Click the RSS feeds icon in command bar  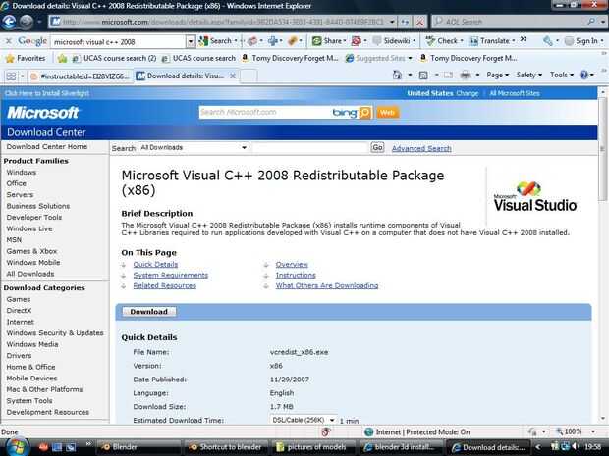pos(423,75)
